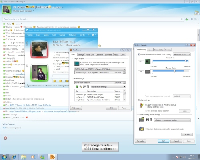
Task: Click the Core clock slider handle
Action: 186,61
